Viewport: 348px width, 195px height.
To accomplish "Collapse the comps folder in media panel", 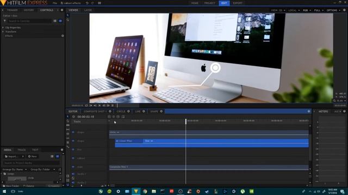I will pos(2,174).
